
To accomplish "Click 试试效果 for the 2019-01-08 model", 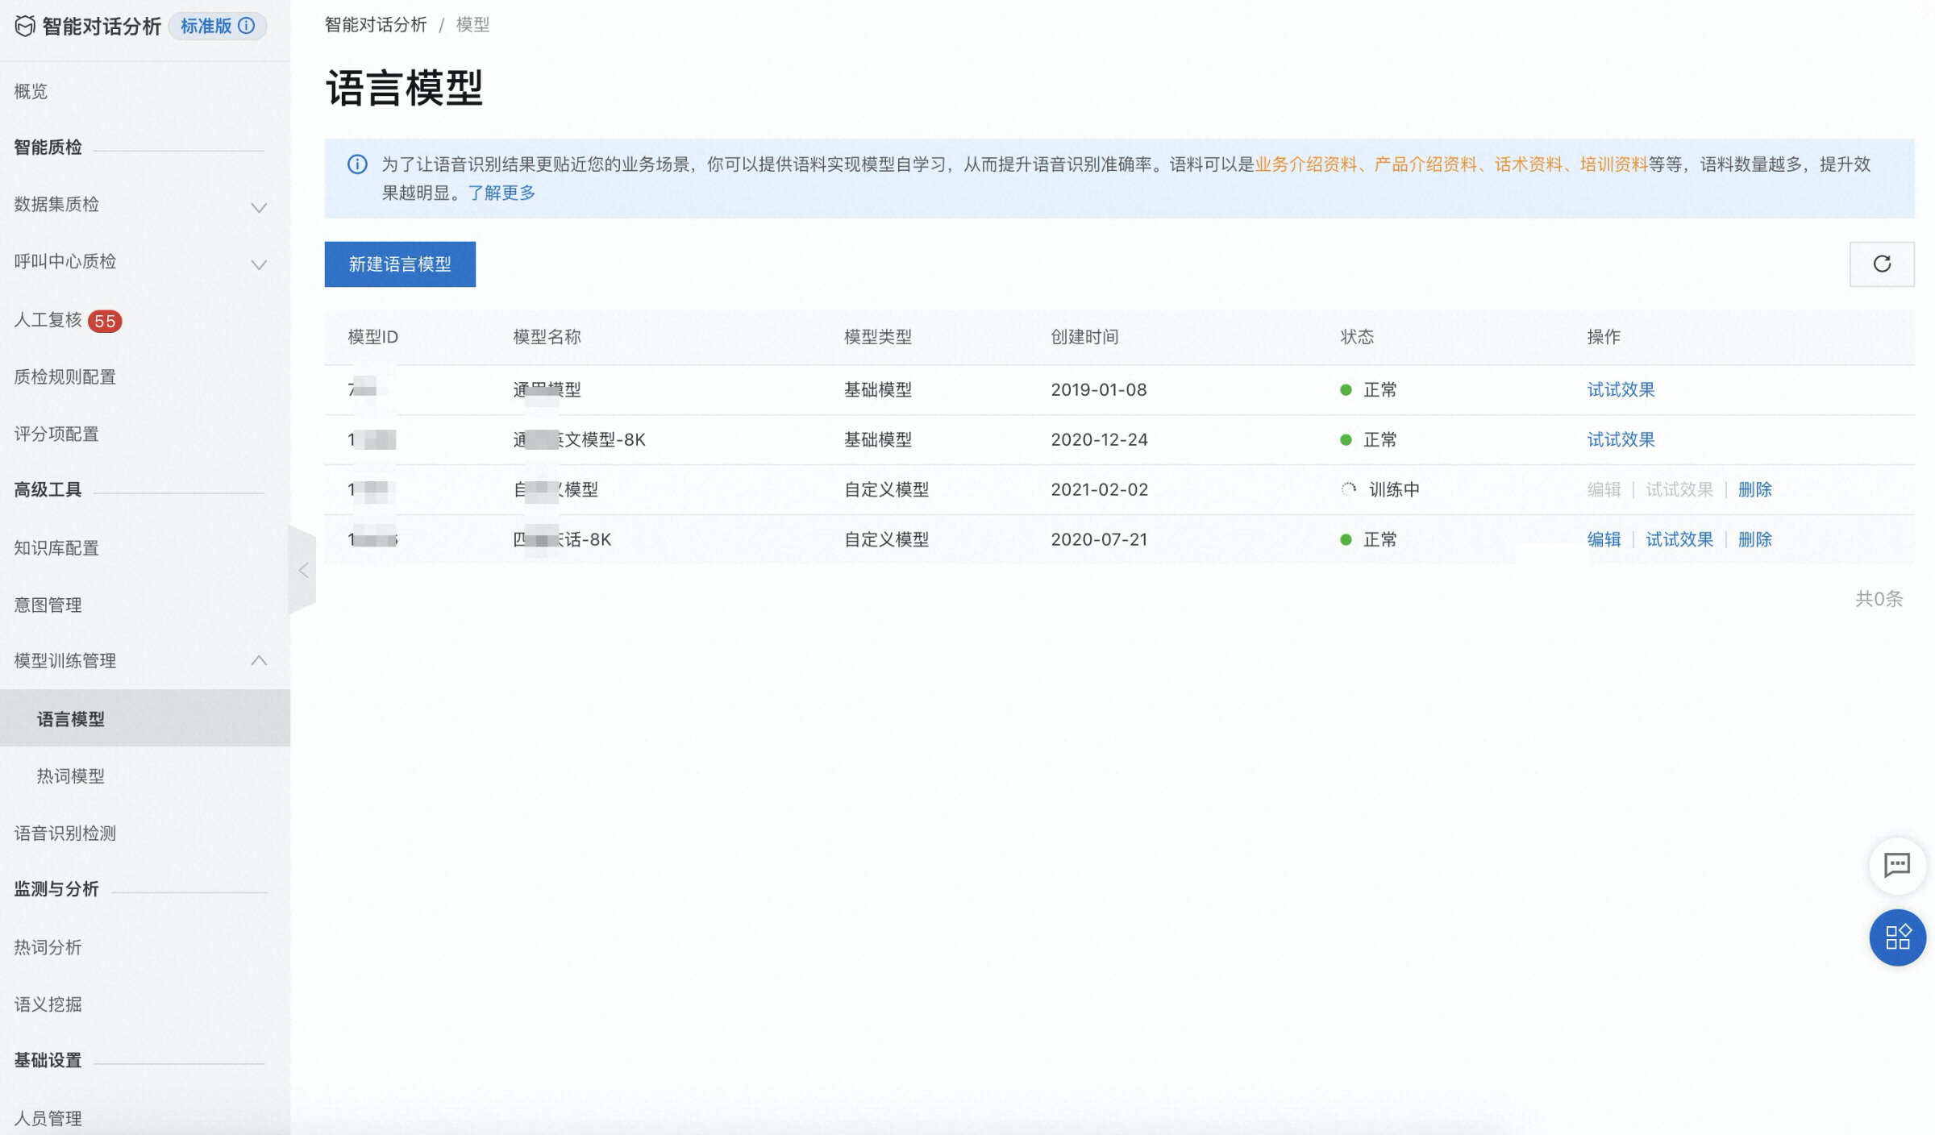I will 1621,389.
